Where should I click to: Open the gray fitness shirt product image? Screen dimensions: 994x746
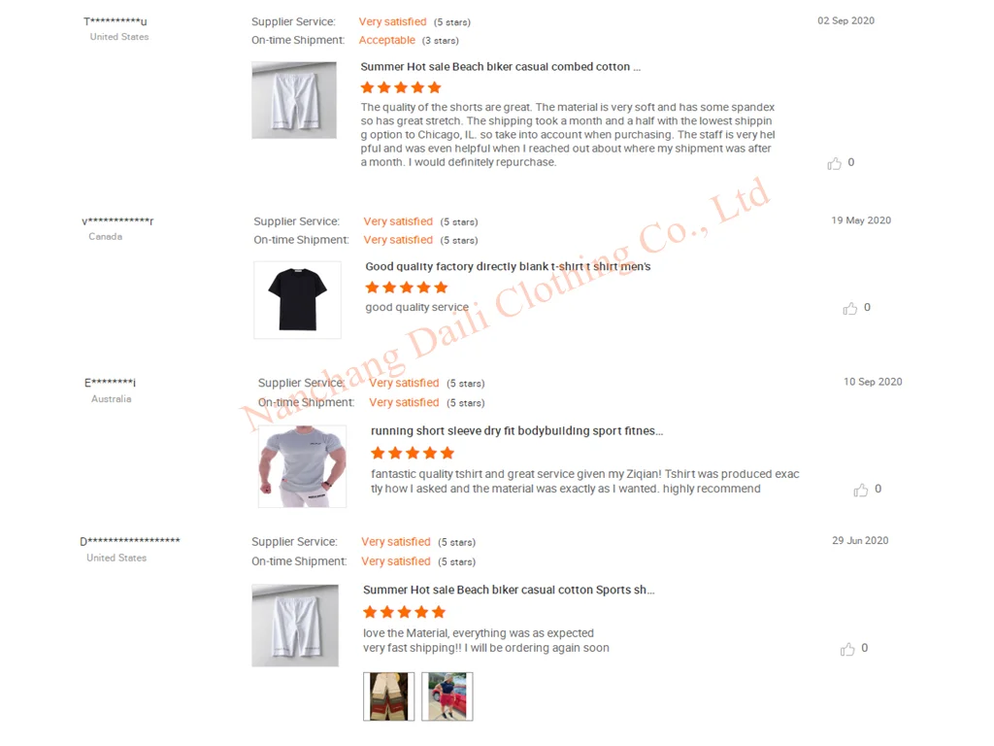[303, 466]
